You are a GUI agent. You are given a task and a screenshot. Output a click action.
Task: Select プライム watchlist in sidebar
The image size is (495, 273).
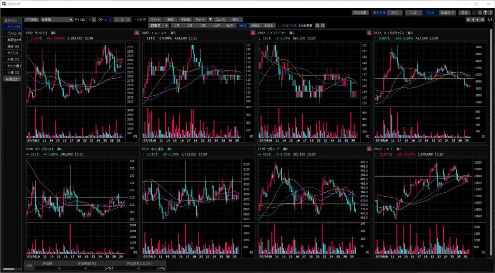(12, 33)
